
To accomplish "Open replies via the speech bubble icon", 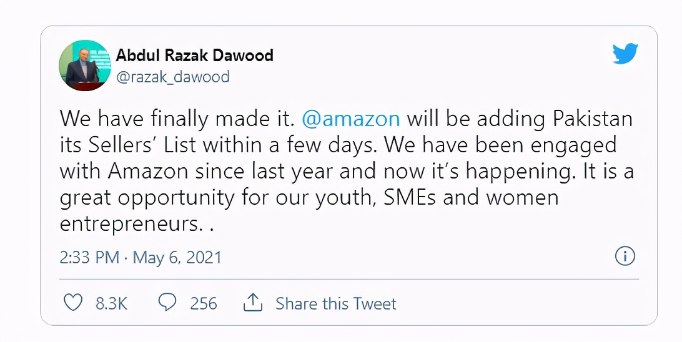I will [x=167, y=303].
